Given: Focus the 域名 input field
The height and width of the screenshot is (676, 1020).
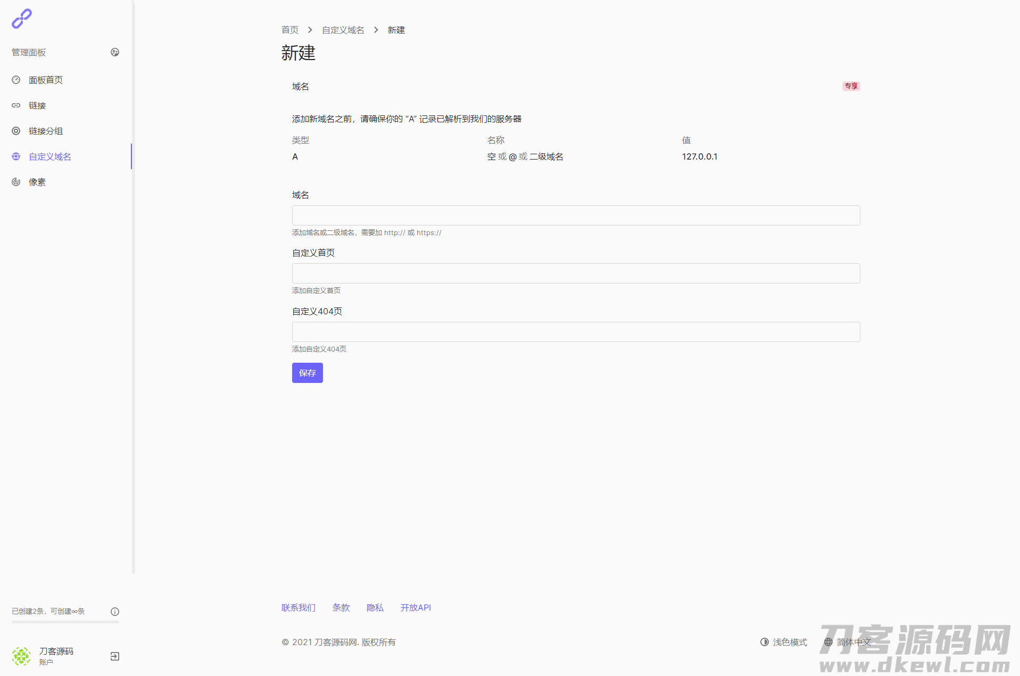Looking at the screenshot, I should tap(576, 215).
